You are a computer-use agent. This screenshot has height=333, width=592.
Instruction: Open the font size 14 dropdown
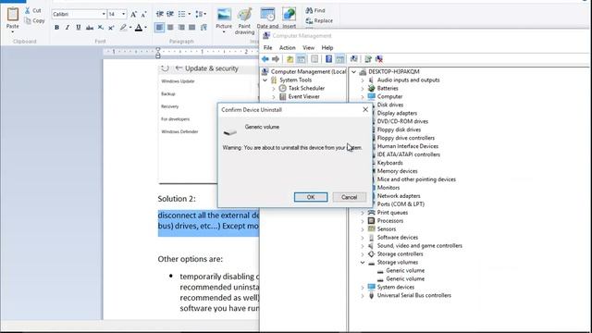click(123, 15)
